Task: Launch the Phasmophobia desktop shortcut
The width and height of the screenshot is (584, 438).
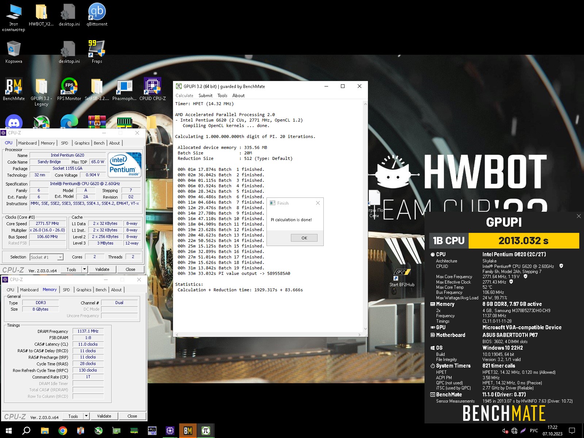Action: pos(124,89)
